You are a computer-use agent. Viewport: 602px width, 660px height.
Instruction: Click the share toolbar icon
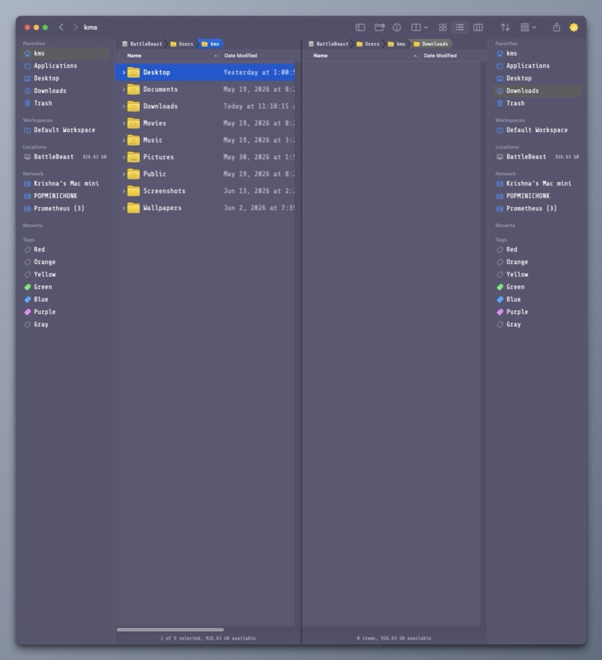(x=556, y=27)
